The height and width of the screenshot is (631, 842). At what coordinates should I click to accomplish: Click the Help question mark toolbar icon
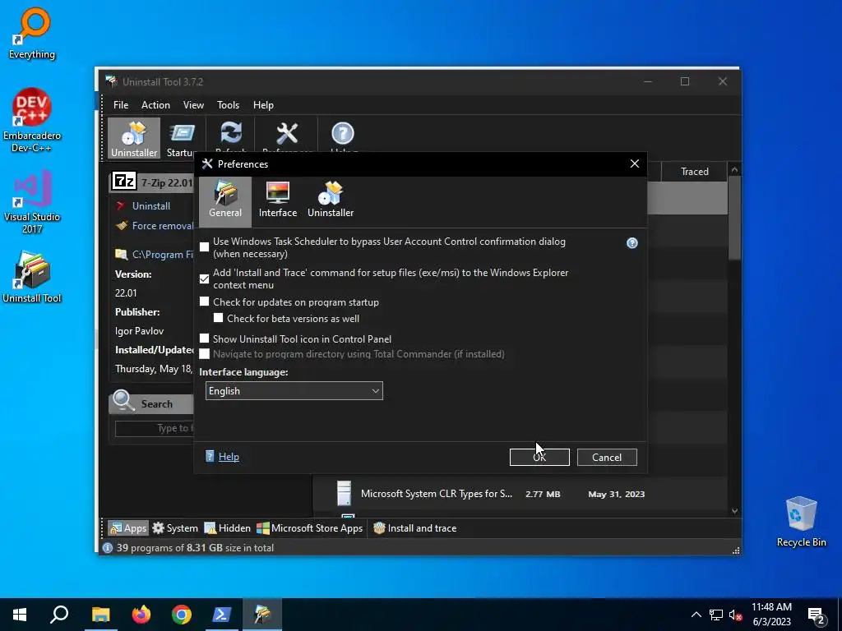click(343, 134)
